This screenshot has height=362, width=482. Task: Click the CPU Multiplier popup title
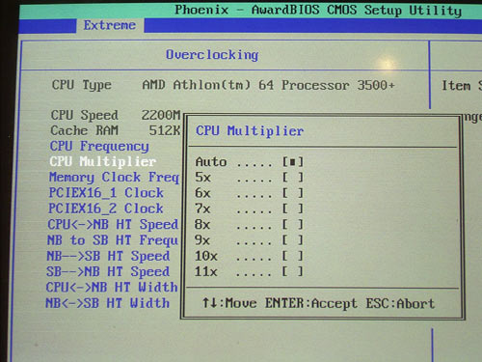[250, 131]
